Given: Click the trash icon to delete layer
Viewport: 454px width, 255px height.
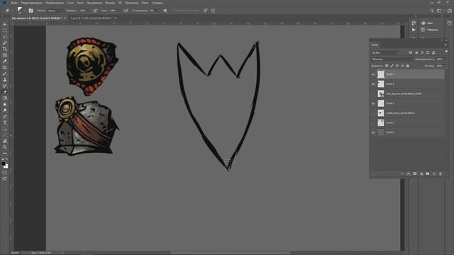Looking at the screenshot, I should 441,174.
